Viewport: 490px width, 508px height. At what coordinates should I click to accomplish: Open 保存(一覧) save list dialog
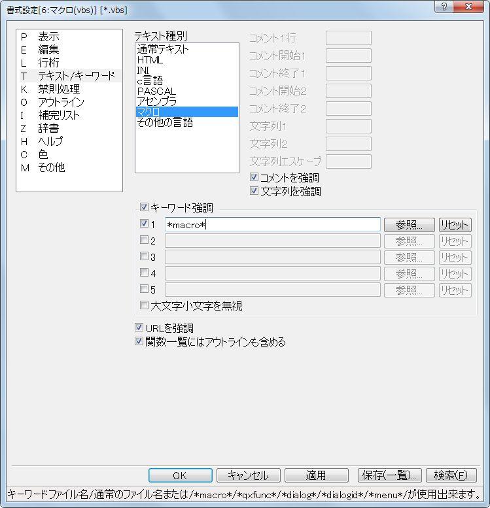tap(389, 475)
